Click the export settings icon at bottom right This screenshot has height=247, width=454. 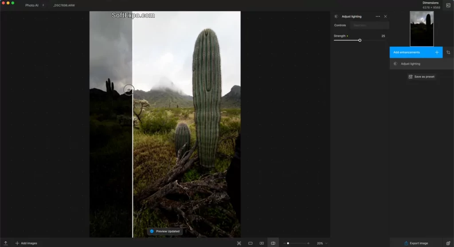pyautogui.click(x=448, y=243)
